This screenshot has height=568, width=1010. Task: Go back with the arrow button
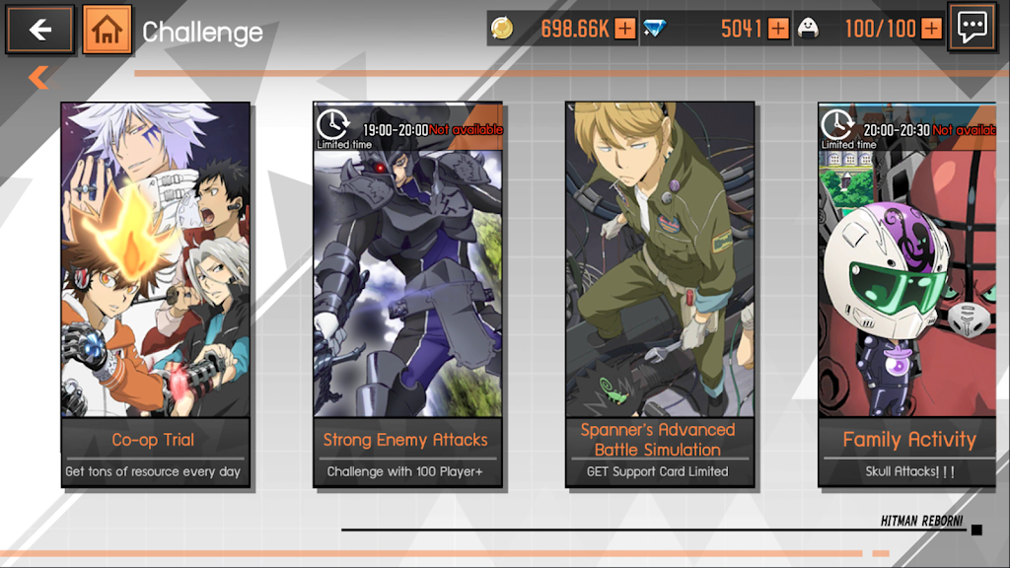pos(39,29)
